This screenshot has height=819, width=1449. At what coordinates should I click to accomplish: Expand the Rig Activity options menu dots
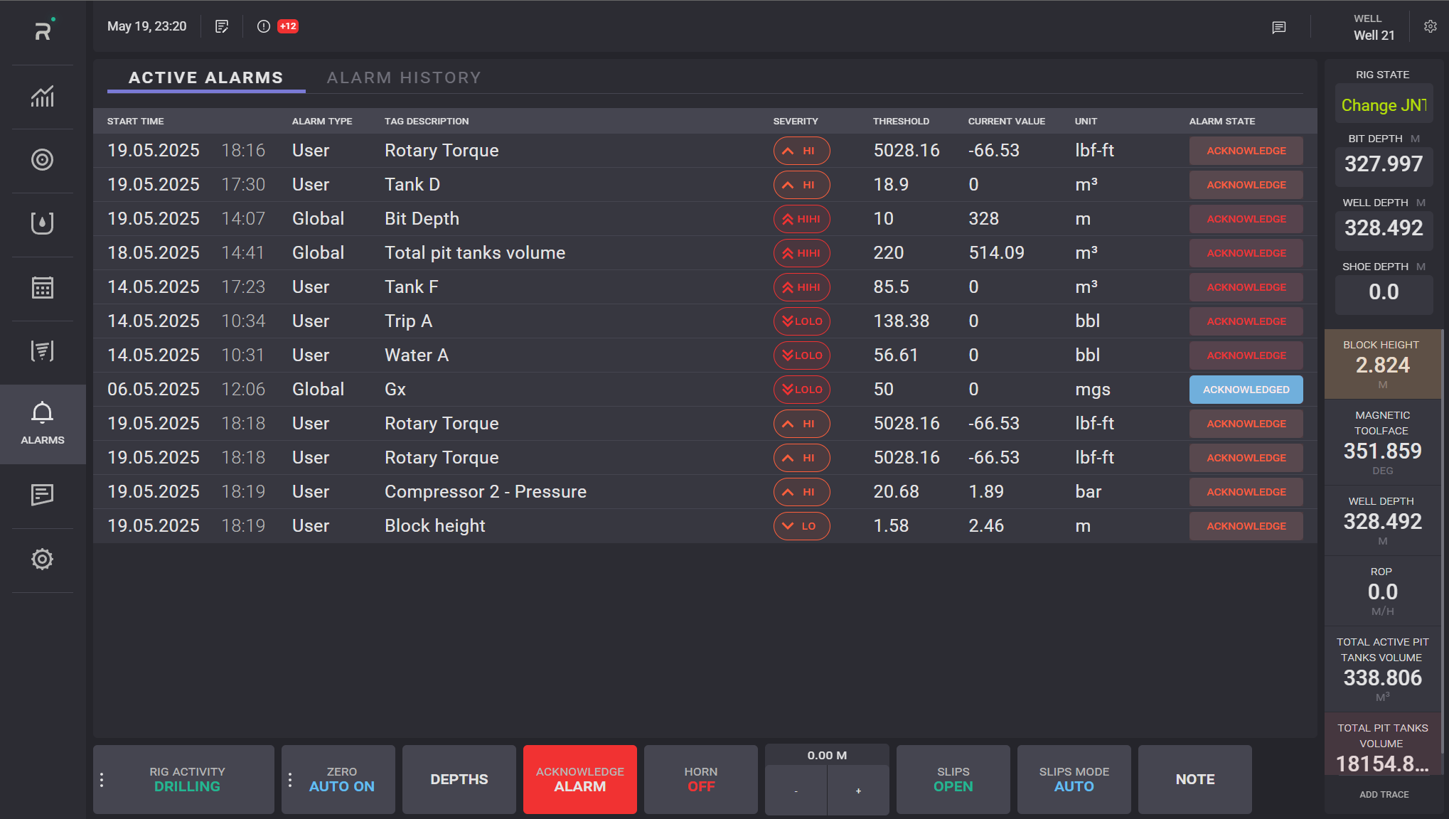(x=102, y=780)
